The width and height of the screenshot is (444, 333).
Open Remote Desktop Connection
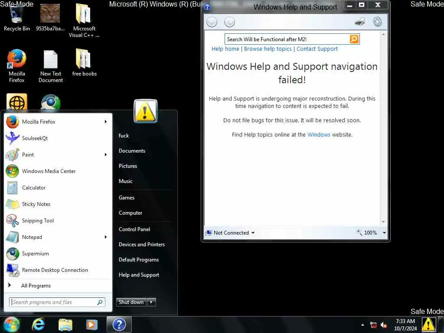(58, 270)
